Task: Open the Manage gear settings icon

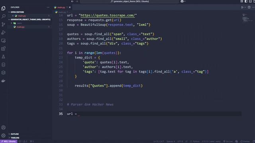Action: [x=4, y=135]
